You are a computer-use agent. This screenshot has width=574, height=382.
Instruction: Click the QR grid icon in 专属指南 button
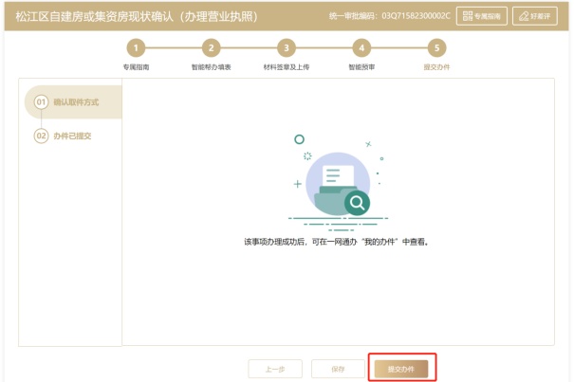468,16
